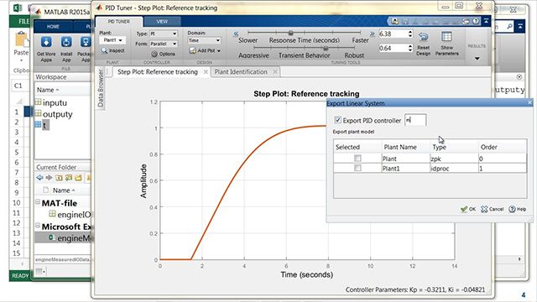Close the Export Linear System dialog

[x=529, y=102]
